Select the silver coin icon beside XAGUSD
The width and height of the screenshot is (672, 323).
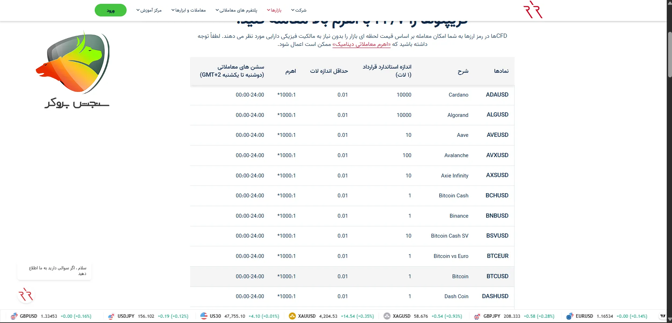point(387,316)
